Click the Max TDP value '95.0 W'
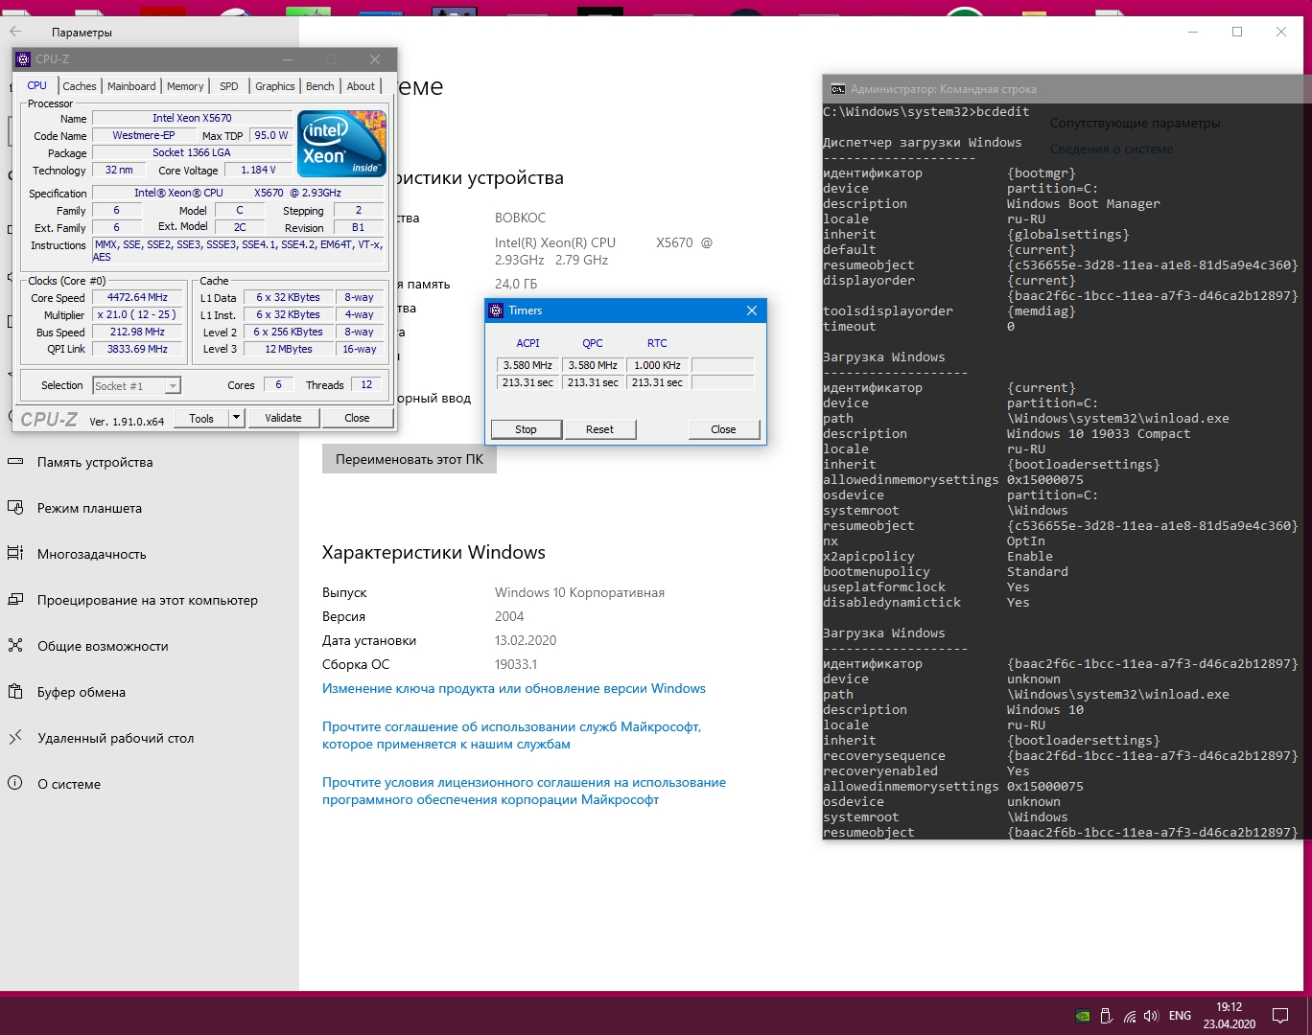The image size is (1312, 1035). [x=271, y=135]
